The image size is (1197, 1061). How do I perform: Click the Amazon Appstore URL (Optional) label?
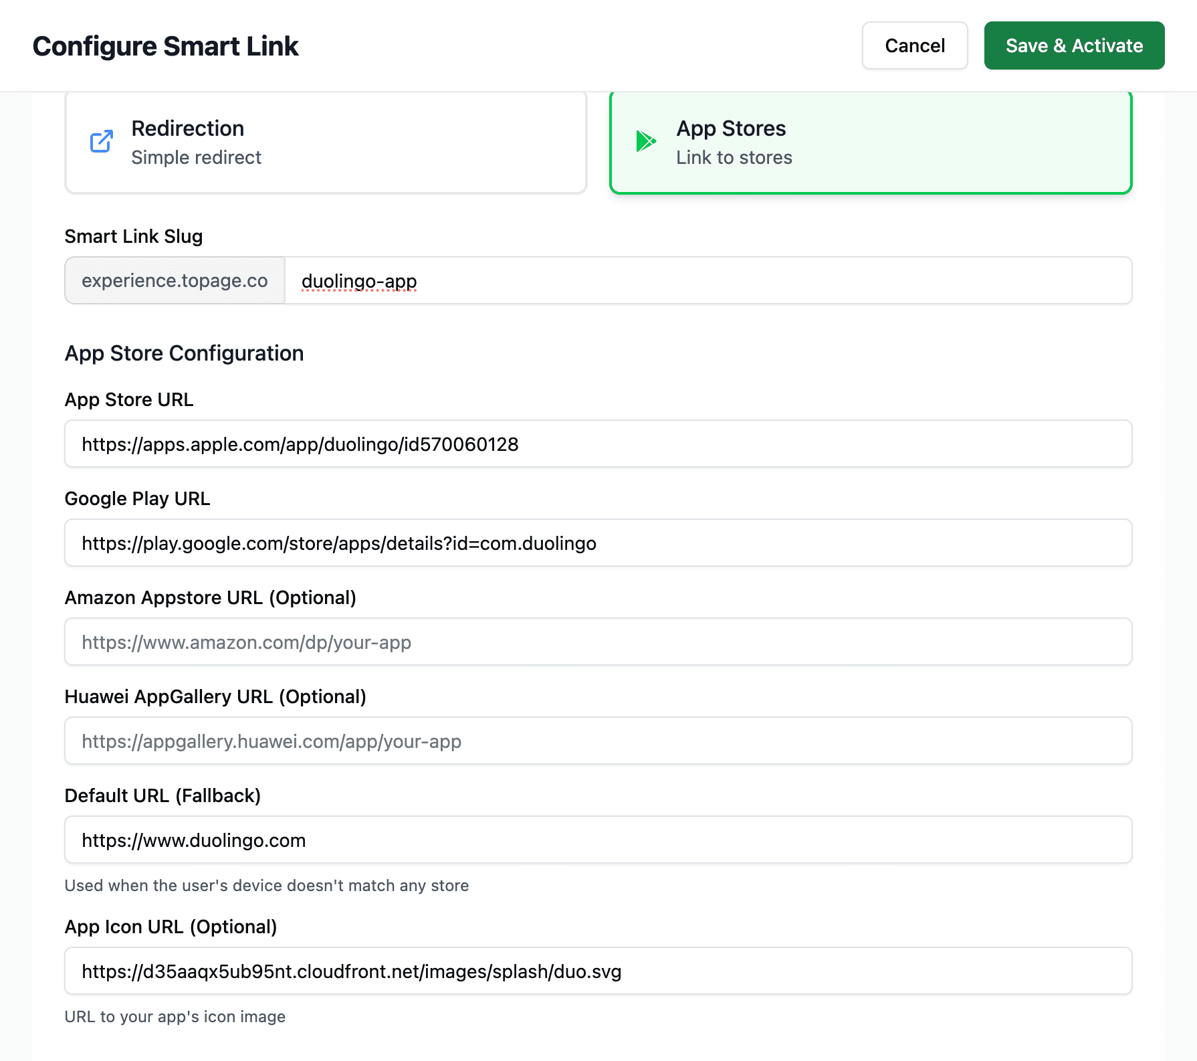[x=210, y=597]
